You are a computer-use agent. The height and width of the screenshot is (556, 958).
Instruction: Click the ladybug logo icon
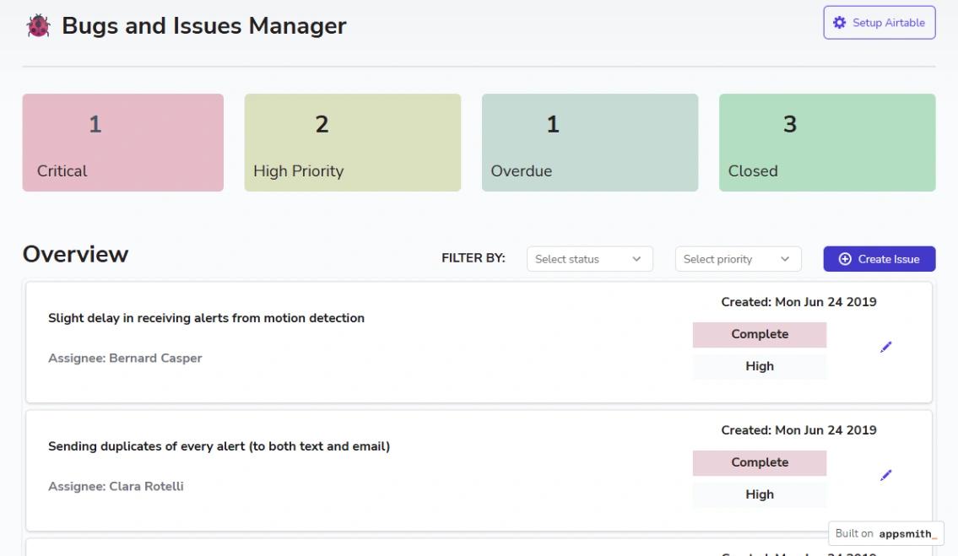[x=38, y=25]
